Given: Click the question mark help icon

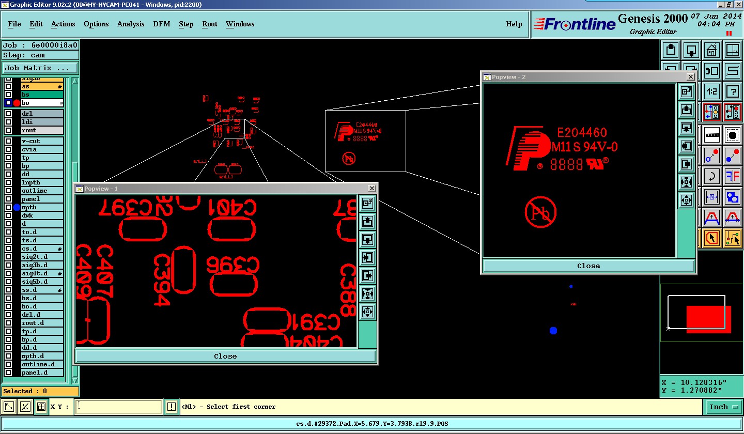Looking at the screenshot, I should 733,91.
